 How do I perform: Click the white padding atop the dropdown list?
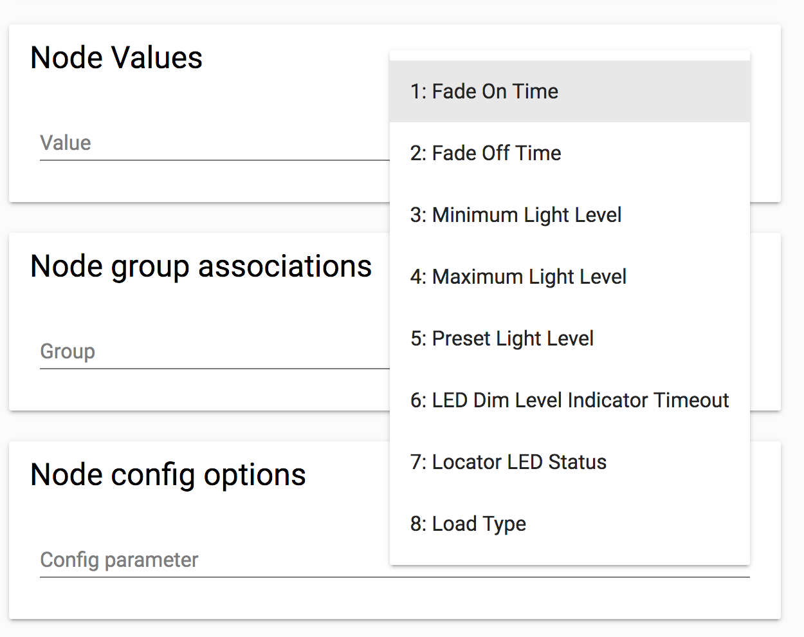[x=569, y=55]
